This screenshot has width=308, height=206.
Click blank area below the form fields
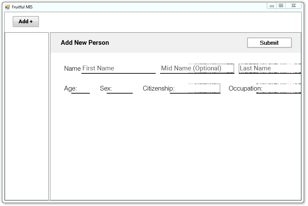tap(175, 147)
